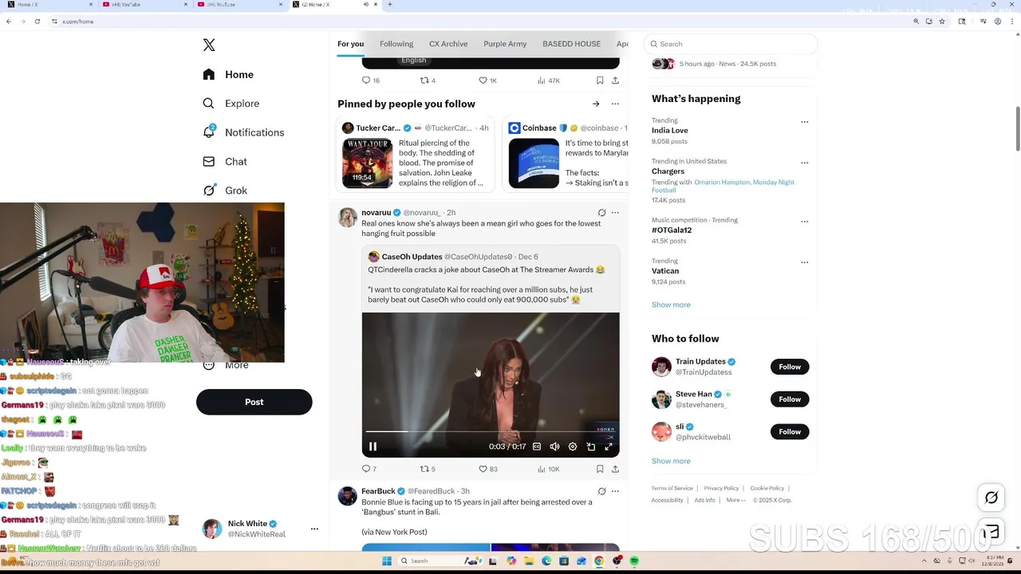Bookmark this page with the star icon
1021x574 pixels.
(x=942, y=22)
